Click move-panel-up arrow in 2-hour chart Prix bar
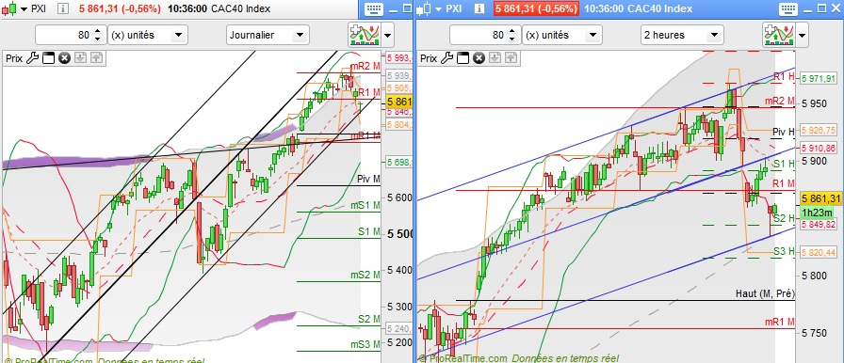The image size is (844, 363). 511,58
